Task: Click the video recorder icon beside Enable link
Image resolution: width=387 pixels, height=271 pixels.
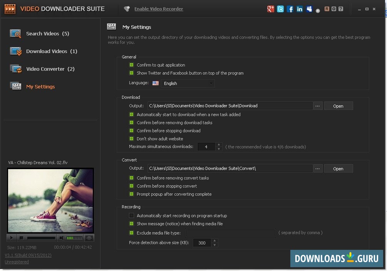Action: (x=127, y=9)
